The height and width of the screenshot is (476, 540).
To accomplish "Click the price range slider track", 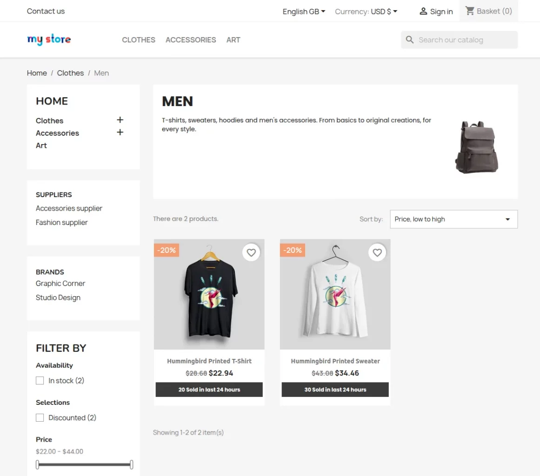I will (84, 465).
